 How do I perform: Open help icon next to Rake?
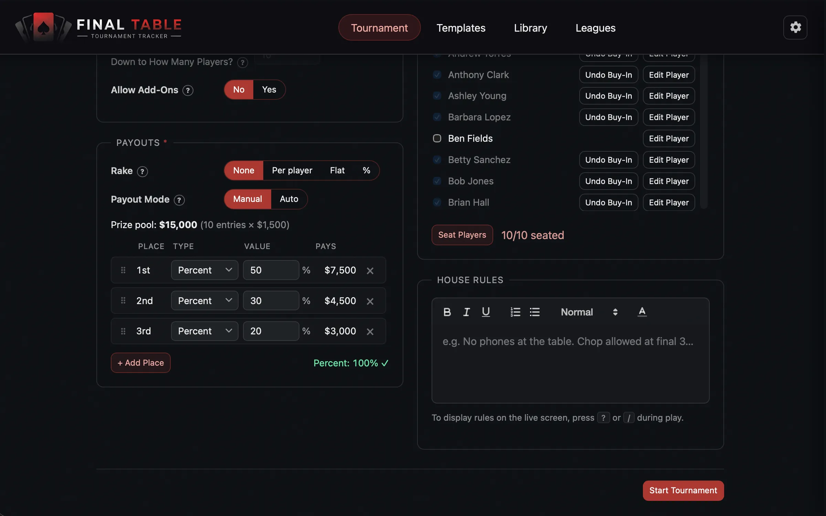142,171
